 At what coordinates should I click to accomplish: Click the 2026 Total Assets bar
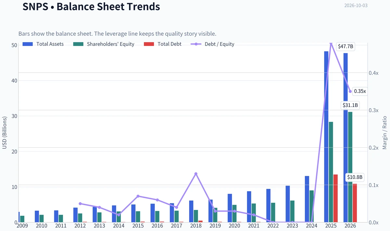pyautogui.click(x=345, y=138)
